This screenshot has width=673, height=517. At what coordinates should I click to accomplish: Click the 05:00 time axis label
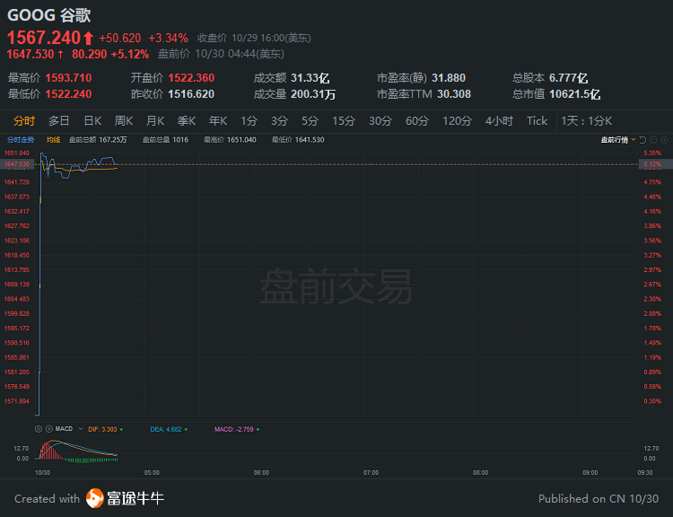152,473
